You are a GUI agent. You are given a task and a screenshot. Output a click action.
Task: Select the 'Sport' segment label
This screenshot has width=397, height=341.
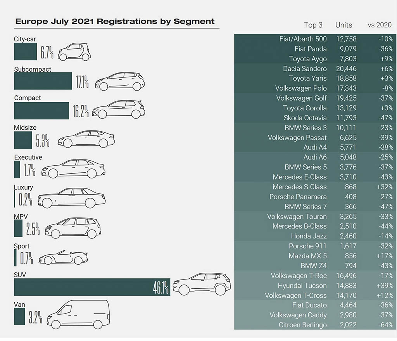(22, 246)
